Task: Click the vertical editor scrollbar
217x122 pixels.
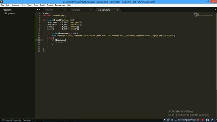Action: 216,51
